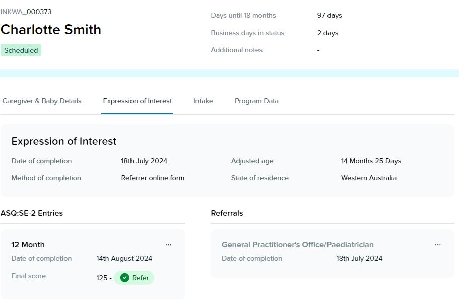Select the 14 Months 25 Days adjusted age

coord(371,161)
